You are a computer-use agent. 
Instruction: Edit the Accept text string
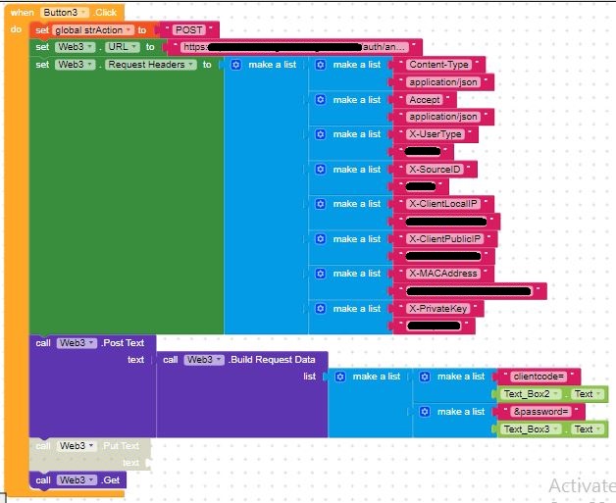(425, 100)
